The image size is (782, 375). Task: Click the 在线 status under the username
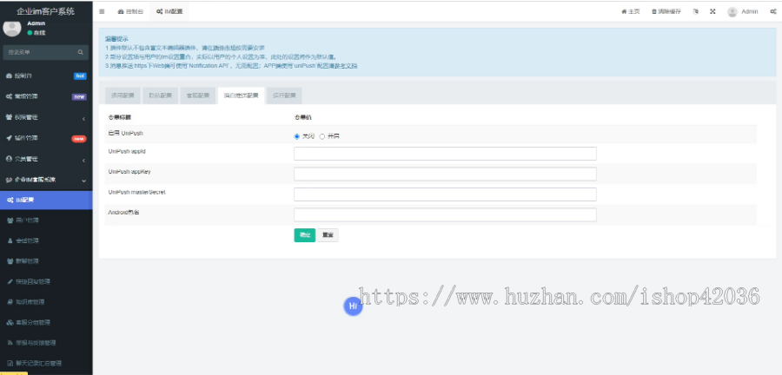[36, 32]
